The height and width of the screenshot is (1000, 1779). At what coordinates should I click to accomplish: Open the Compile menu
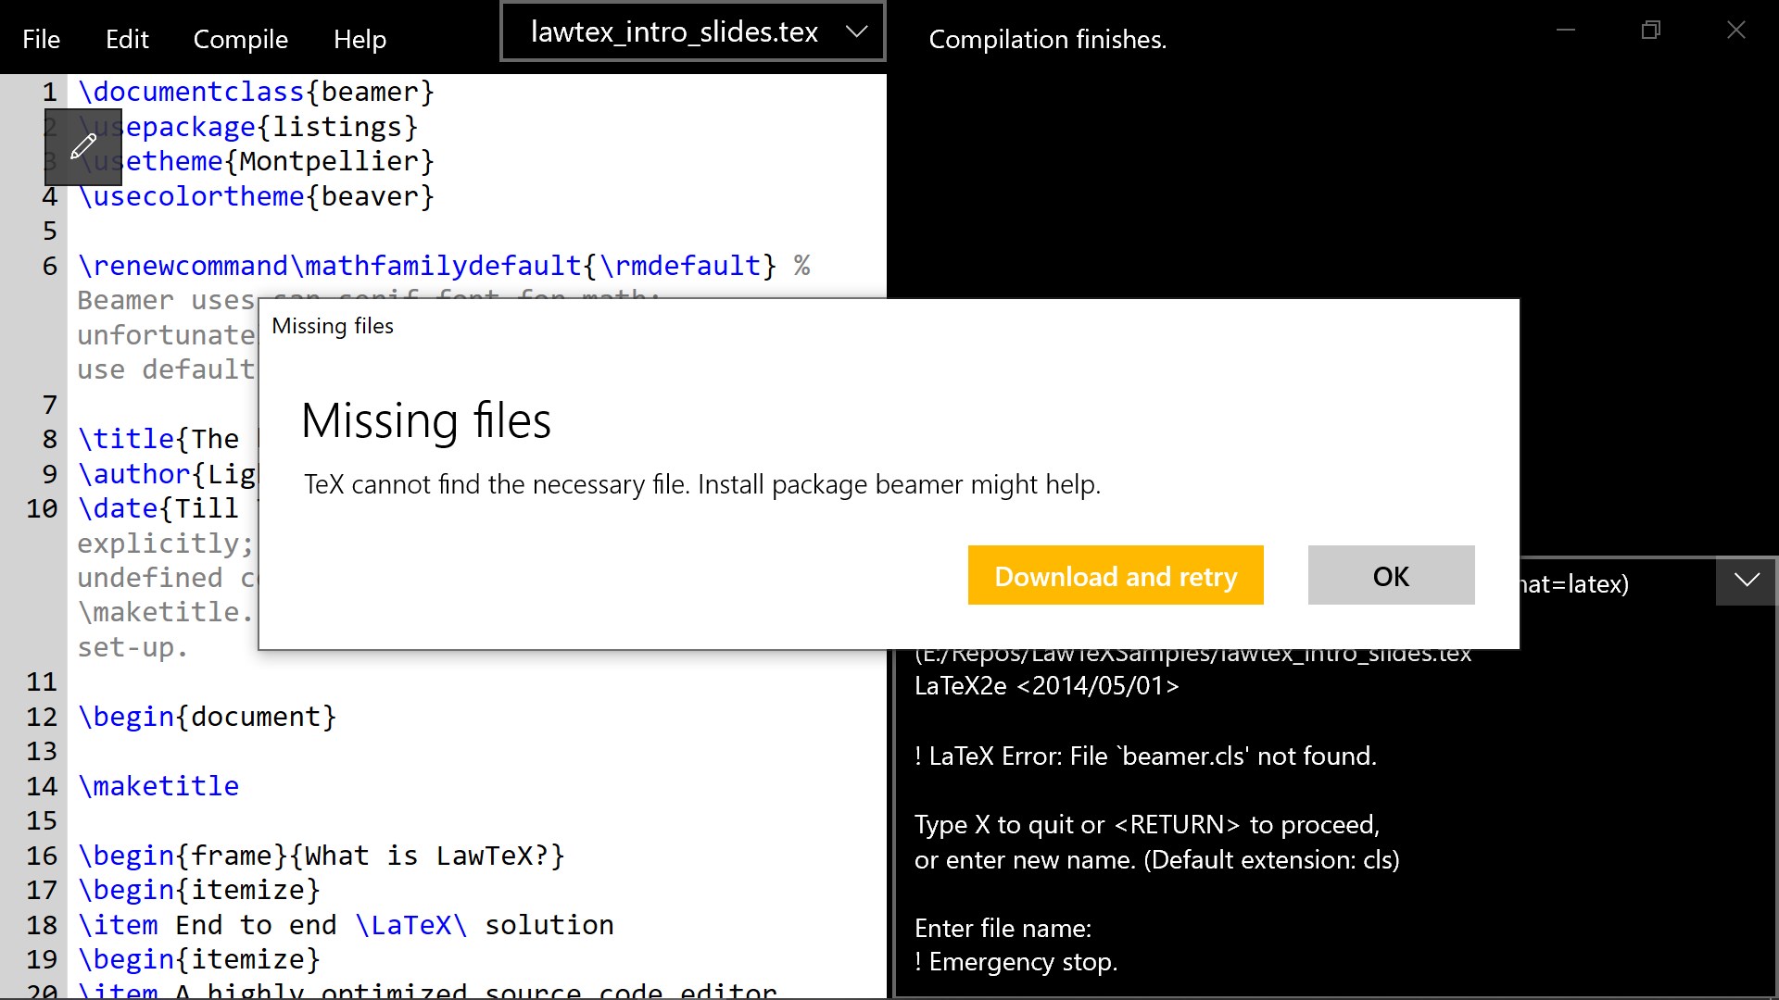pyautogui.click(x=240, y=39)
